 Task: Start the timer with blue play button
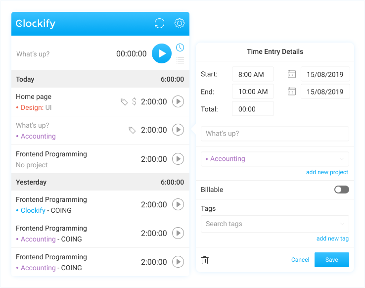pos(162,53)
